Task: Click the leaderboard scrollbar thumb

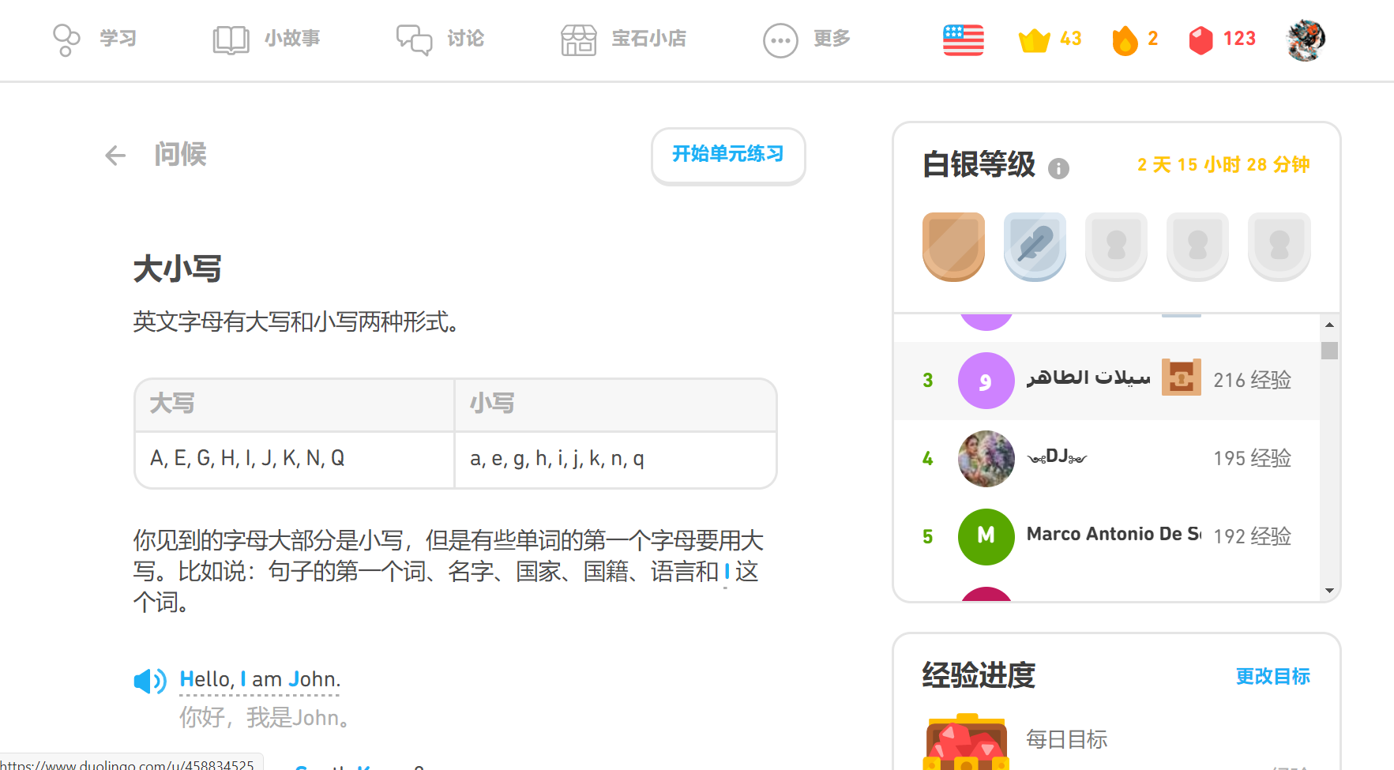Action: 1329,351
